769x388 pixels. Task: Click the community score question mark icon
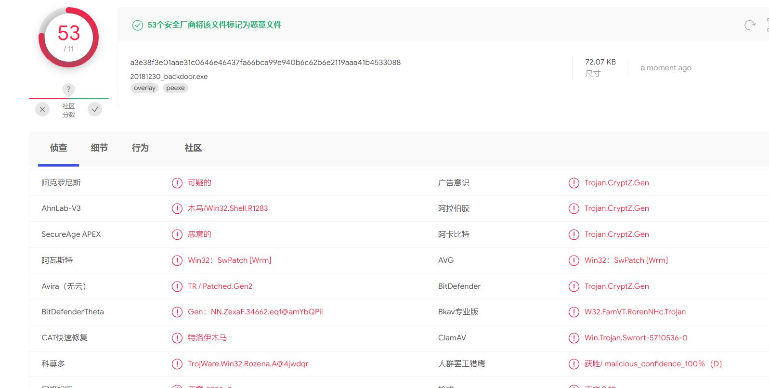(x=68, y=89)
